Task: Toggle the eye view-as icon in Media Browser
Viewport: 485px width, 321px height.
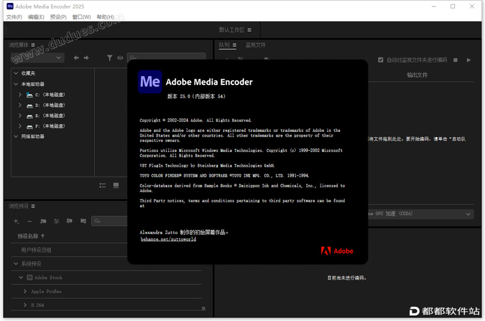Action: (x=120, y=58)
